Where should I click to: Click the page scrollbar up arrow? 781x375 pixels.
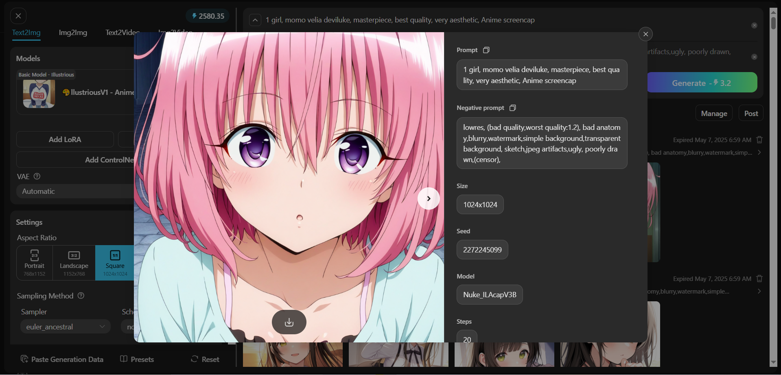(773, 11)
